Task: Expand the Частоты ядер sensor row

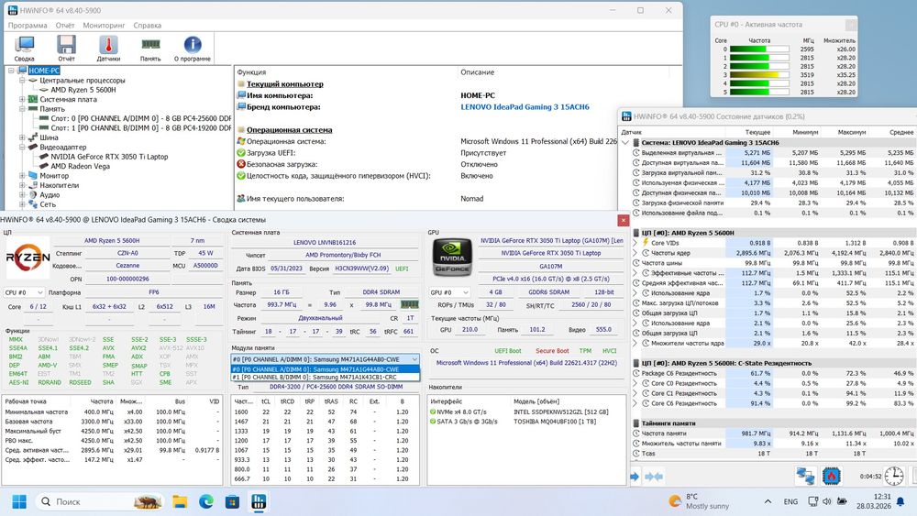Action: 635,253
